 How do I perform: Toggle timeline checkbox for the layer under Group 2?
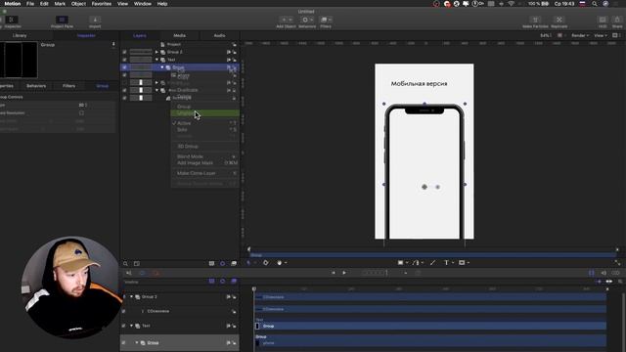point(124,311)
